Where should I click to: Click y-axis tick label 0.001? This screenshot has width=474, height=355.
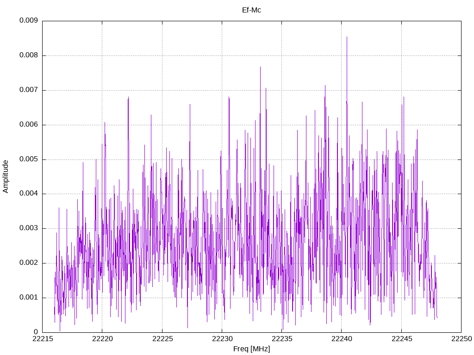(29, 298)
